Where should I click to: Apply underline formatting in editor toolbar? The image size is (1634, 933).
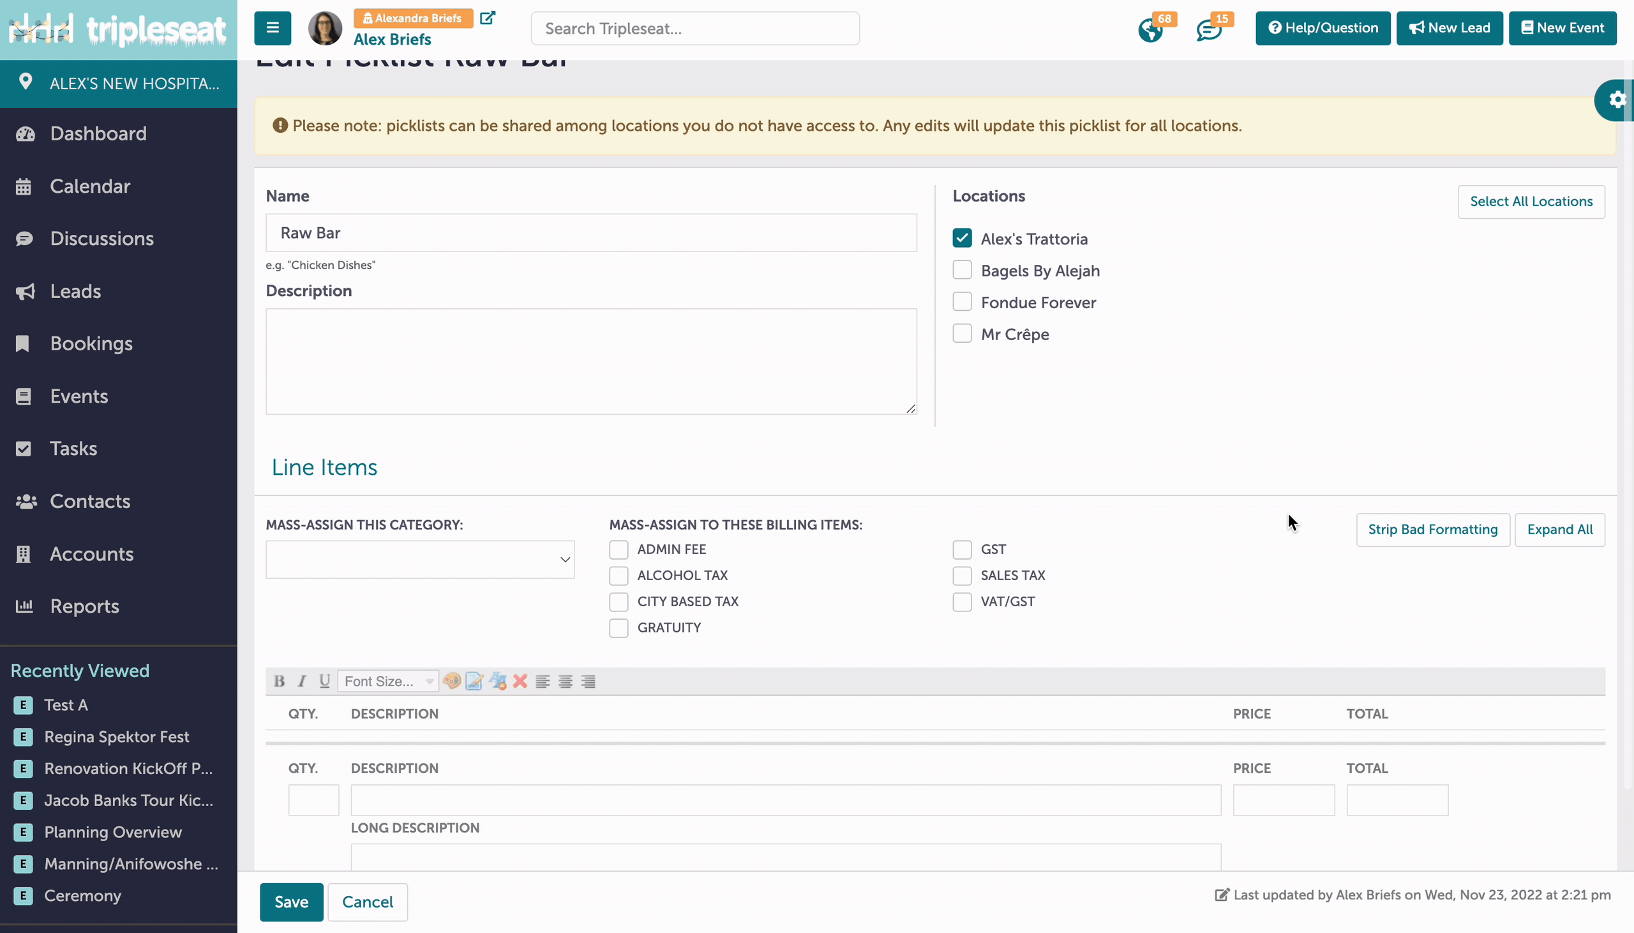324,681
